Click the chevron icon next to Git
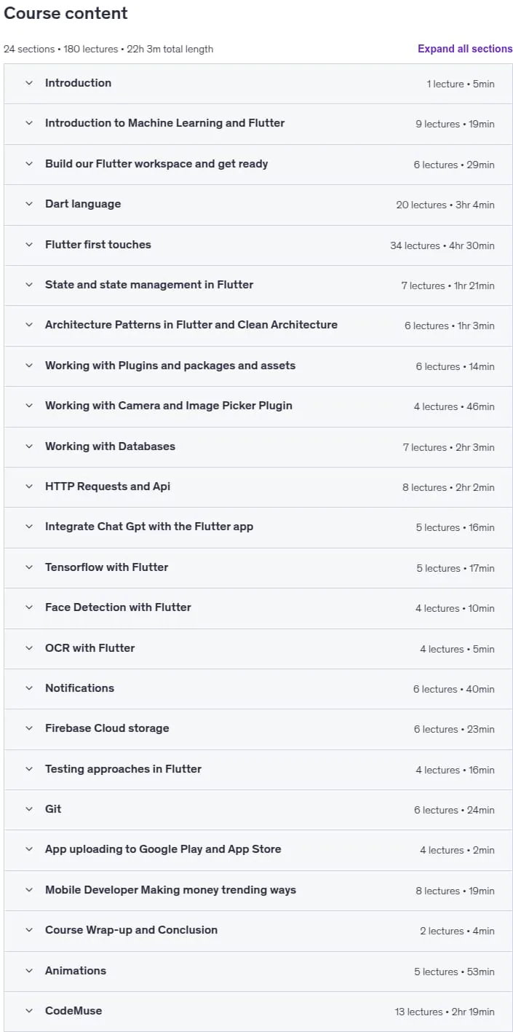The width and height of the screenshot is (513, 1032). 29,809
